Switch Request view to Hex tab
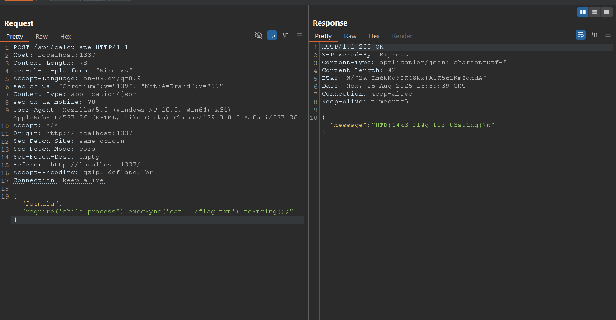616x320 pixels. tap(66, 37)
